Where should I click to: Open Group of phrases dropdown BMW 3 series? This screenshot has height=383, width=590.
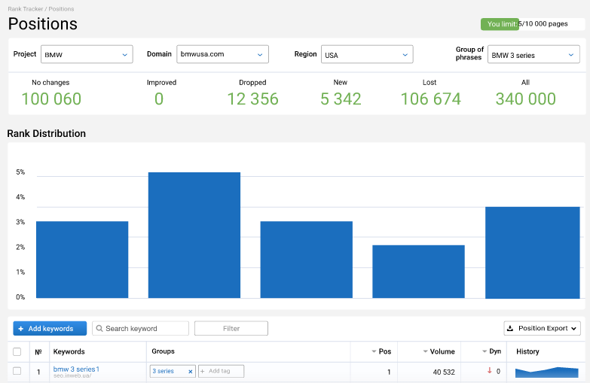coord(533,54)
